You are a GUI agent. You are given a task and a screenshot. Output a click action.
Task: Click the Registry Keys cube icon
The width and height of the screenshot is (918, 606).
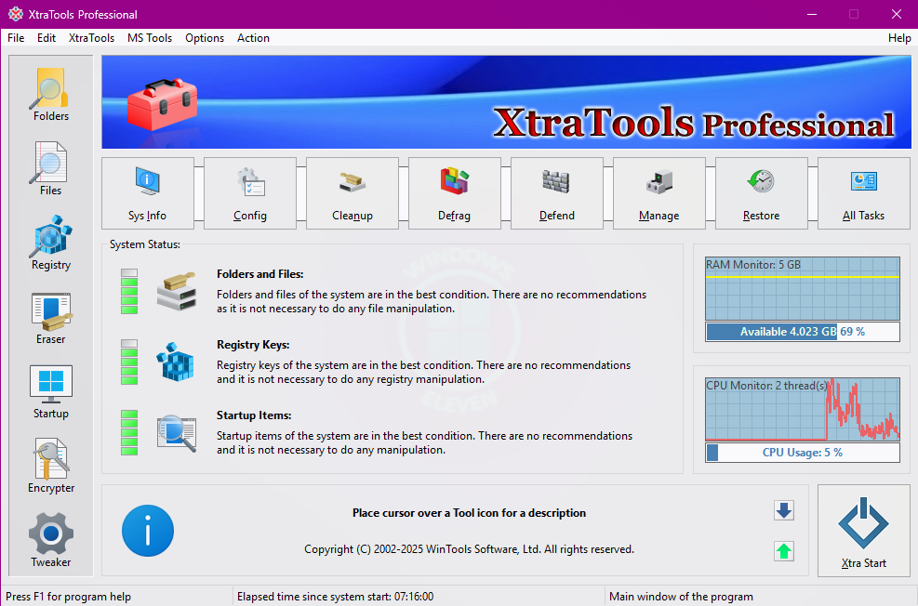175,362
